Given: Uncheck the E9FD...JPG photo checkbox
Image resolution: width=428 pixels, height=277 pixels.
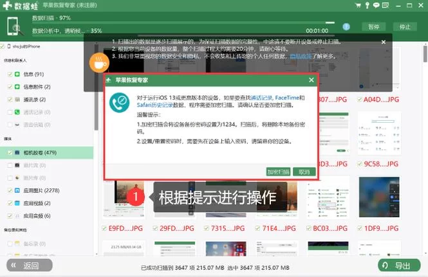Looking at the screenshot, I should [x=104, y=228].
